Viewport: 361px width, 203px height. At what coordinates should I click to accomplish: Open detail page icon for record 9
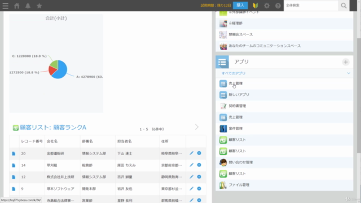14,189
